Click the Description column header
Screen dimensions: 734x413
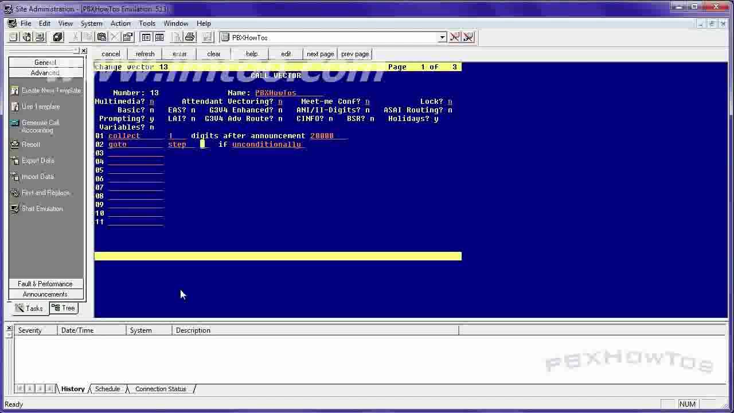(x=315, y=330)
